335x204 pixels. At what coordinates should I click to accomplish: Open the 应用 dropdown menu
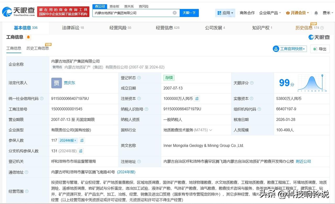pos(225,13)
